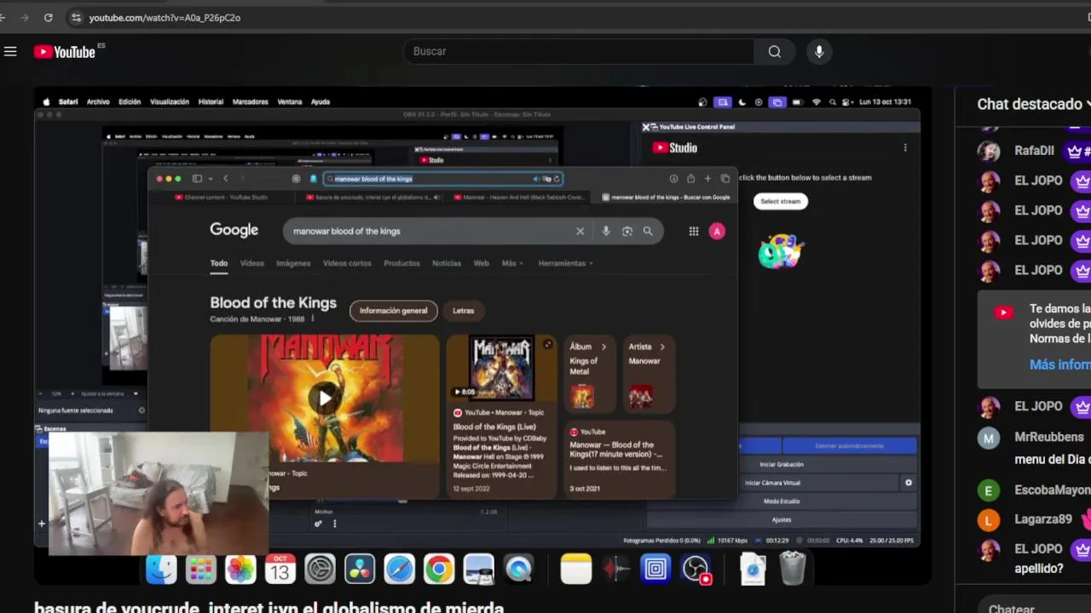Viewport: 1091px width, 613px height.
Task: Open Launchpad from the Dock
Action: 201,569
